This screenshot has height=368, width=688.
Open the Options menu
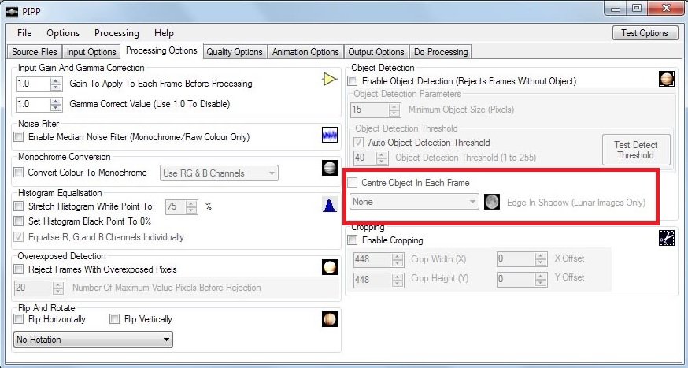[63, 33]
